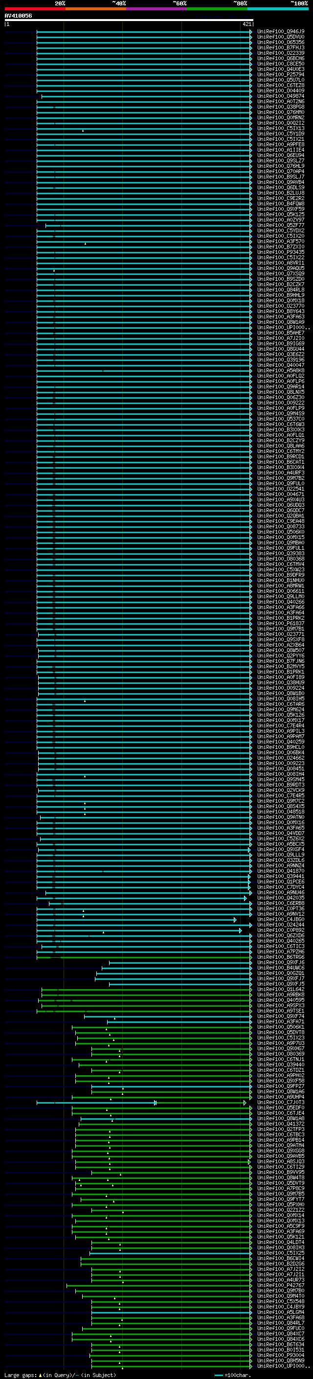Viewport: 313px width, 1379px height.
Task: Select the UniRef100_Q506K1 label
Action: [280, 1027]
